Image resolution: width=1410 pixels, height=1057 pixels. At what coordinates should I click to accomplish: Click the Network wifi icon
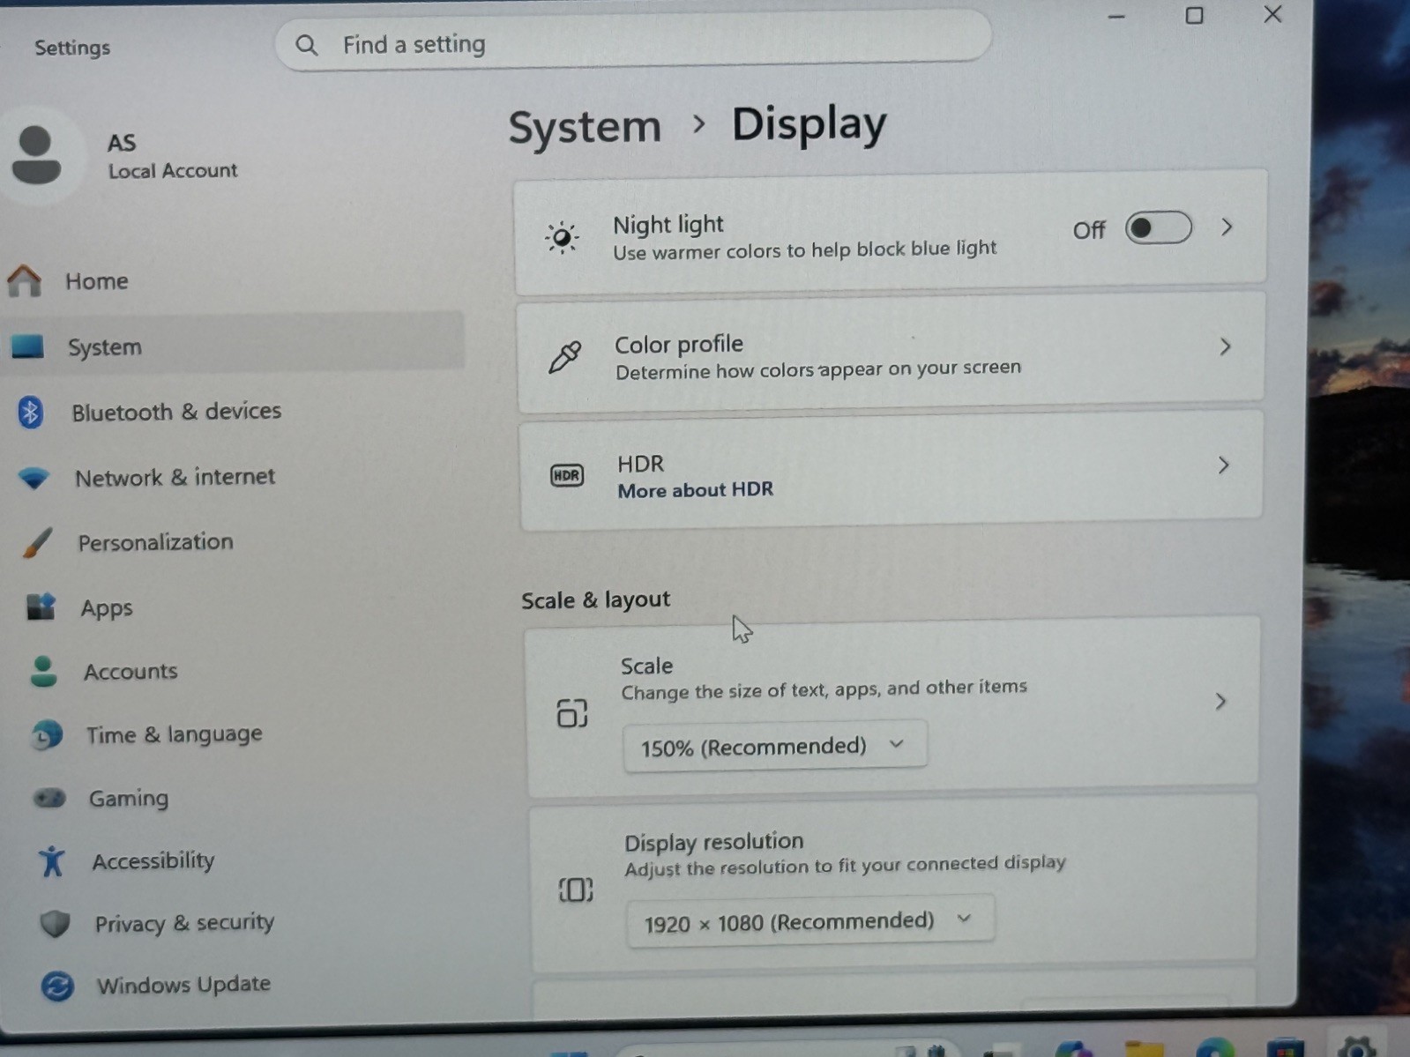pos(34,478)
